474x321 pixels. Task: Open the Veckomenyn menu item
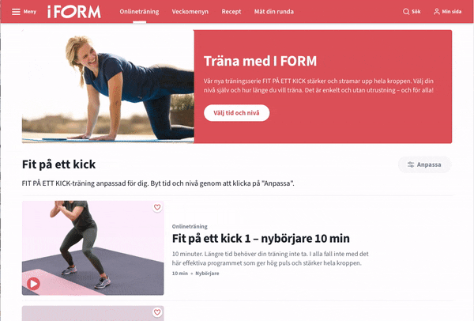(x=190, y=12)
